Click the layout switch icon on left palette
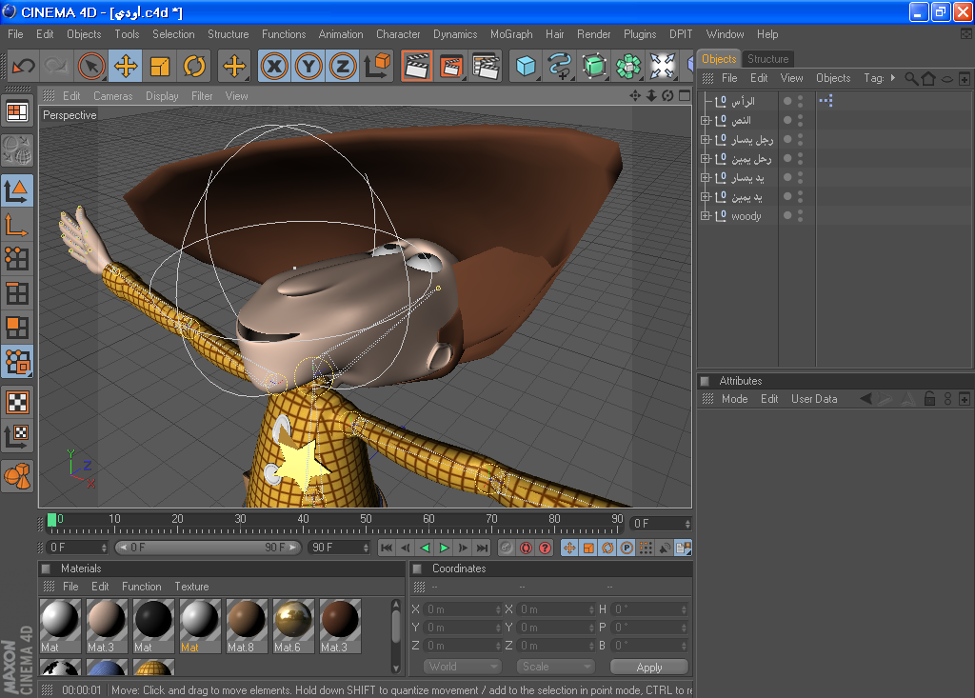The height and width of the screenshot is (698, 975). pos(17,112)
